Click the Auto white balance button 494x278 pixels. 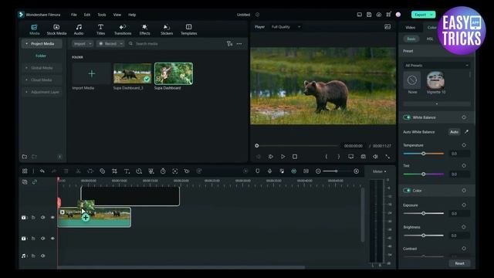tap(454, 132)
